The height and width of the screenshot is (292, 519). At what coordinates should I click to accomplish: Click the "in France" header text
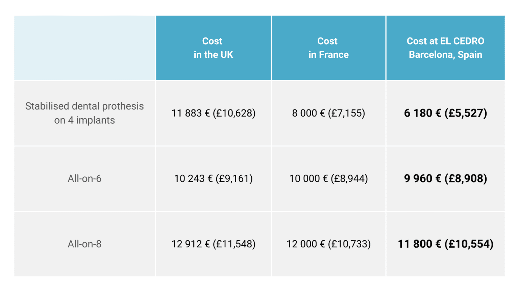[x=328, y=55]
